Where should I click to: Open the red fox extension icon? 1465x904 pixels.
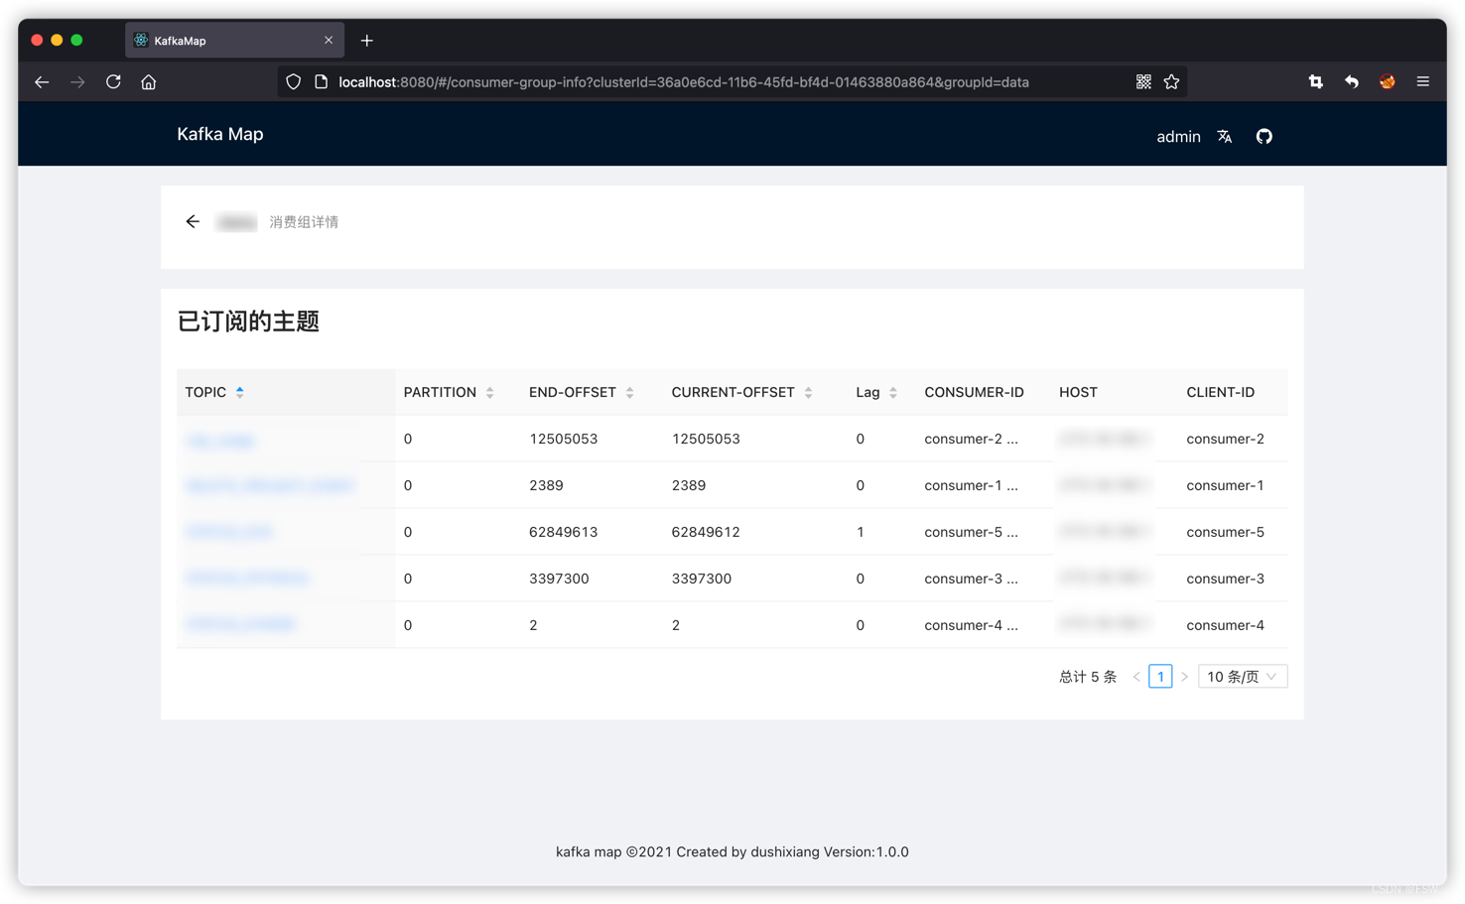click(1388, 82)
